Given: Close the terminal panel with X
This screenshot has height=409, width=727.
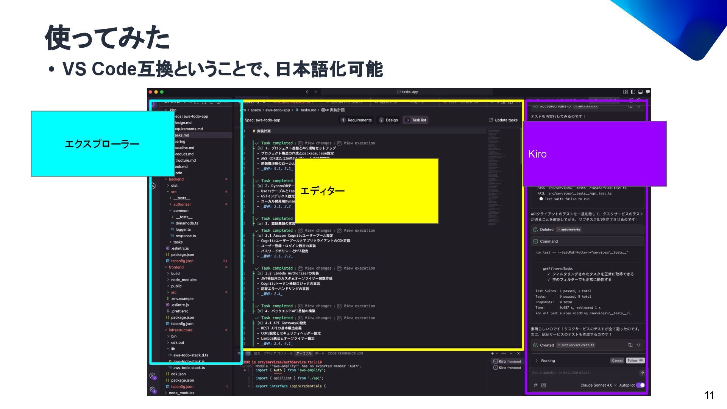Looking at the screenshot, I should pyautogui.click(x=518, y=353).
